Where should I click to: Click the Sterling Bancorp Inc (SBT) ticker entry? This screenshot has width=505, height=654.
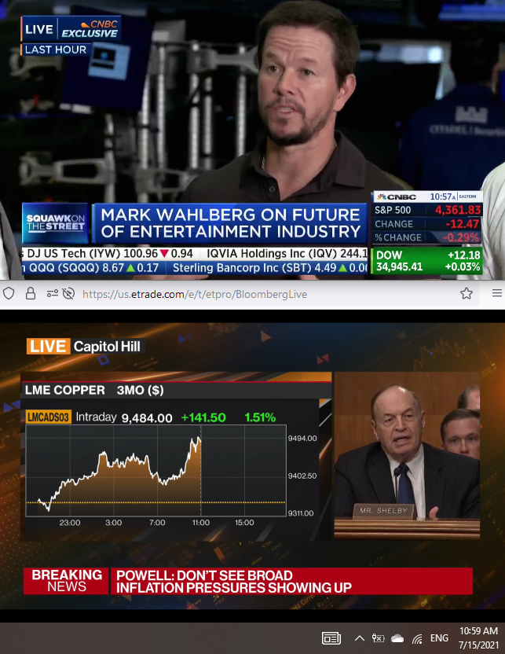(270, 268)
